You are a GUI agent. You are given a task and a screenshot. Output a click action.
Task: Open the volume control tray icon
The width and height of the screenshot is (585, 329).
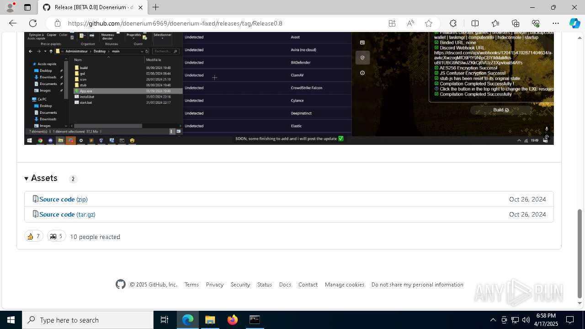[x=526, y=320]
